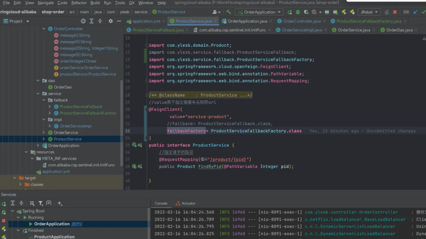Viewport: 426px width, 239px height.
Task: Click the Profiler run icon in toolbar
Action: (314, 12)
